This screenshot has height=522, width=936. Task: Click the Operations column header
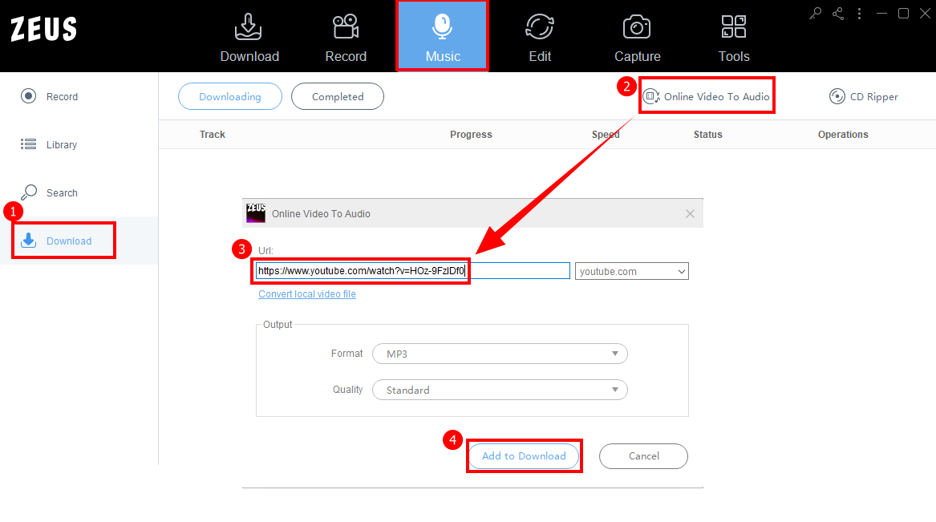click(843, 135)
